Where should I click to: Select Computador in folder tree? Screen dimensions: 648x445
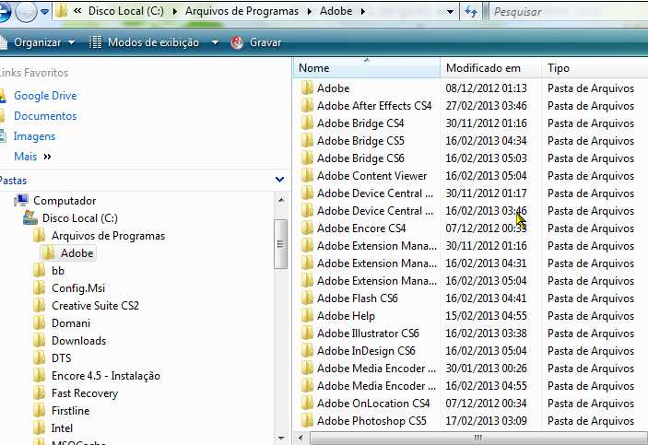(65, 201)
